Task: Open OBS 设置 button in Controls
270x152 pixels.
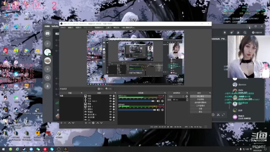Action: tap(200, 109)
